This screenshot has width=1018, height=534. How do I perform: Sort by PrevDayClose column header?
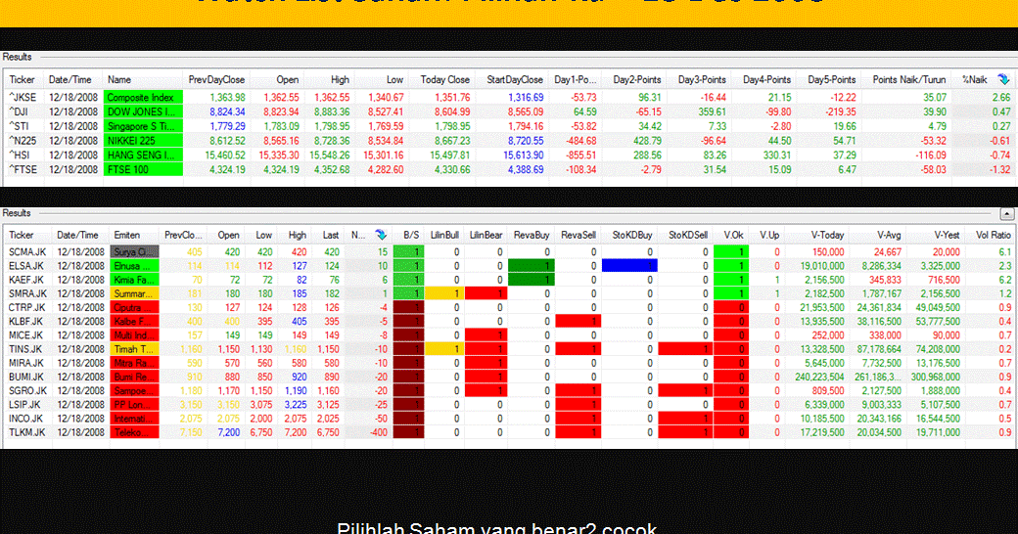pos(216,80)
